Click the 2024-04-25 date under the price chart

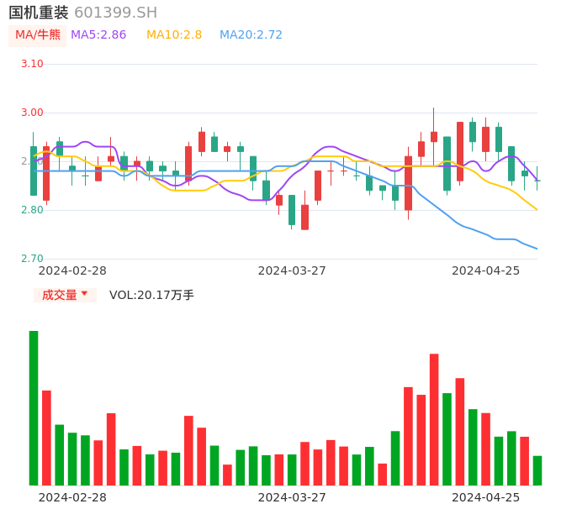485,270
